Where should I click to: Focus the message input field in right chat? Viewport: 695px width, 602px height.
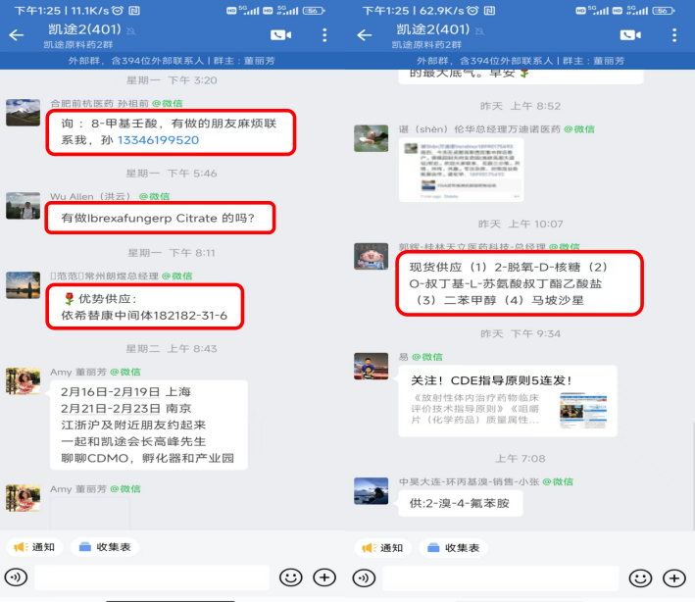[500, 578]
